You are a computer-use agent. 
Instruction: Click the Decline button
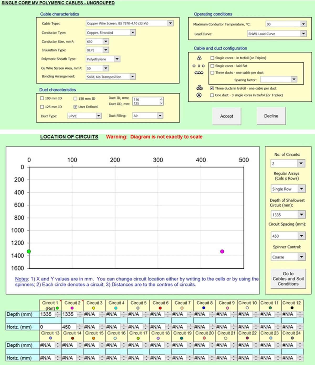(271, 116)
